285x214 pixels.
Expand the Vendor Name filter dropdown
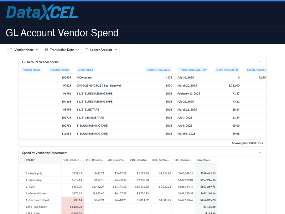coord(37,50)
